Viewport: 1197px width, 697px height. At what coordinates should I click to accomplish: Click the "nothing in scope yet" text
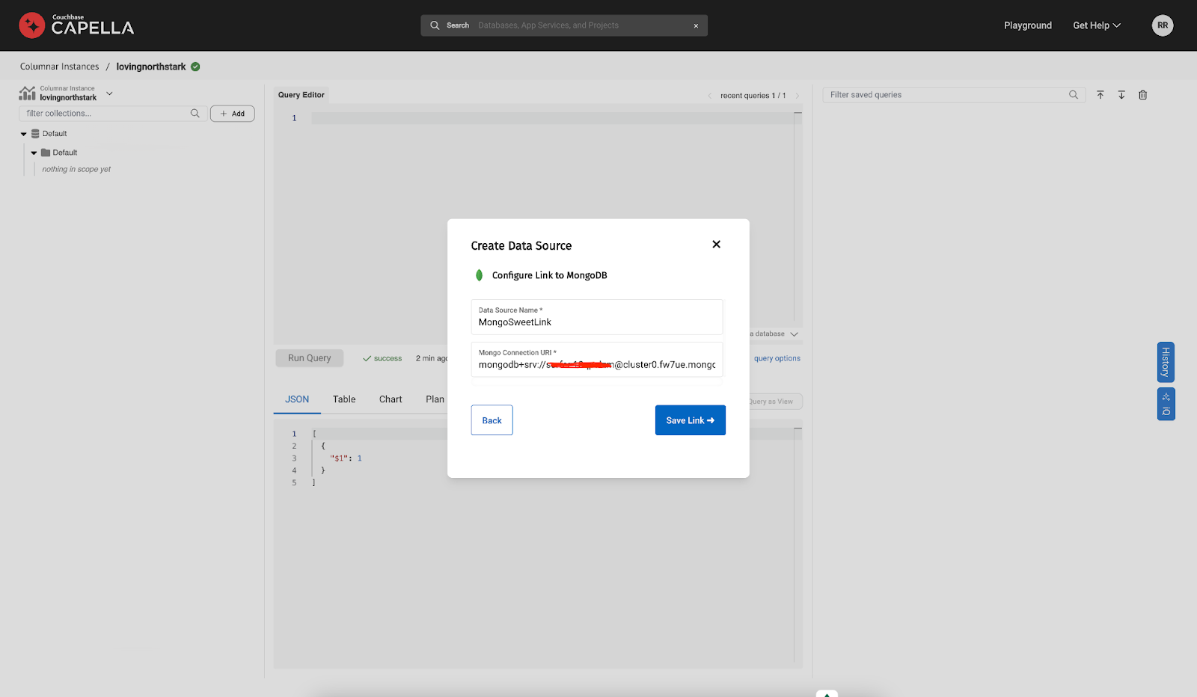click(76, 170)
